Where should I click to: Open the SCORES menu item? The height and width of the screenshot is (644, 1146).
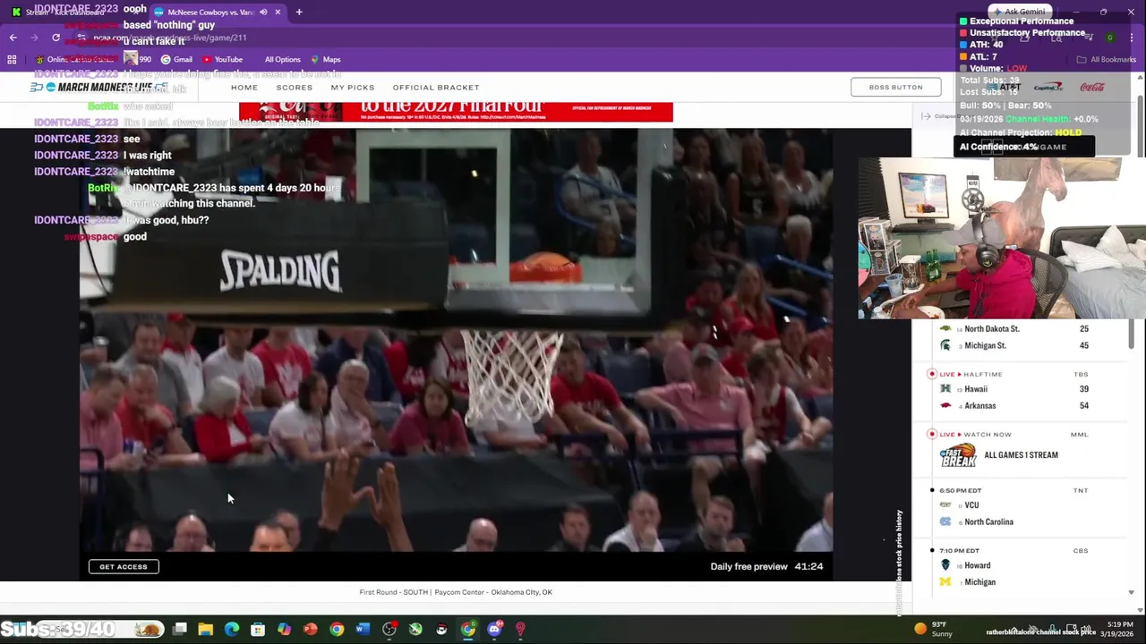click(x=295, y=87)
